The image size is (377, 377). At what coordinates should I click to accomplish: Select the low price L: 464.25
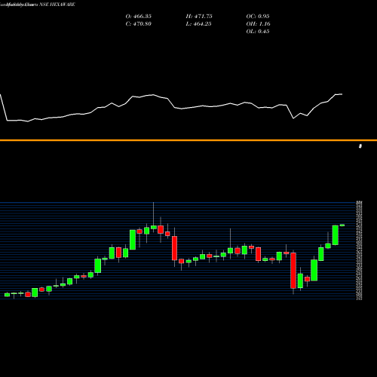coord(198,24)
